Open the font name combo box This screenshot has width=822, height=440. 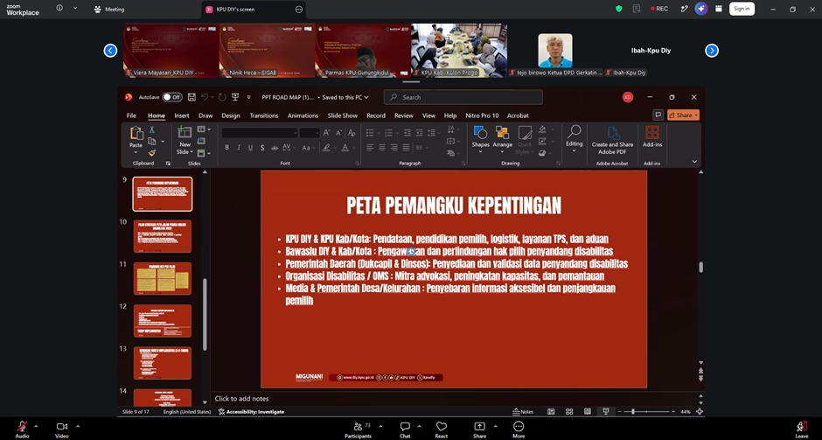click(260, 133)
